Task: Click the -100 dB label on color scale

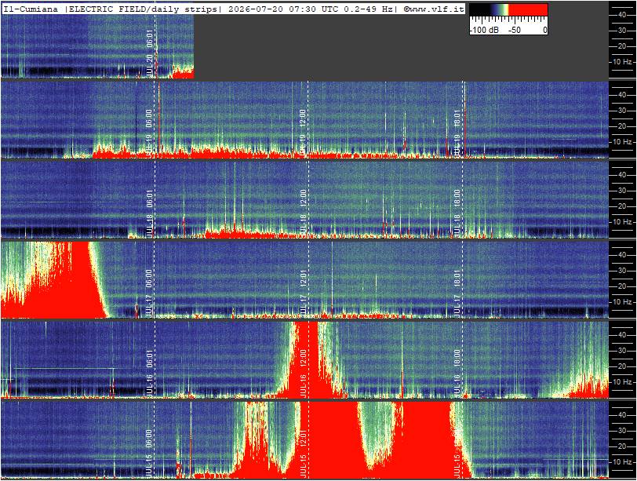Action: pyautogui.click(x=484, y=30)
